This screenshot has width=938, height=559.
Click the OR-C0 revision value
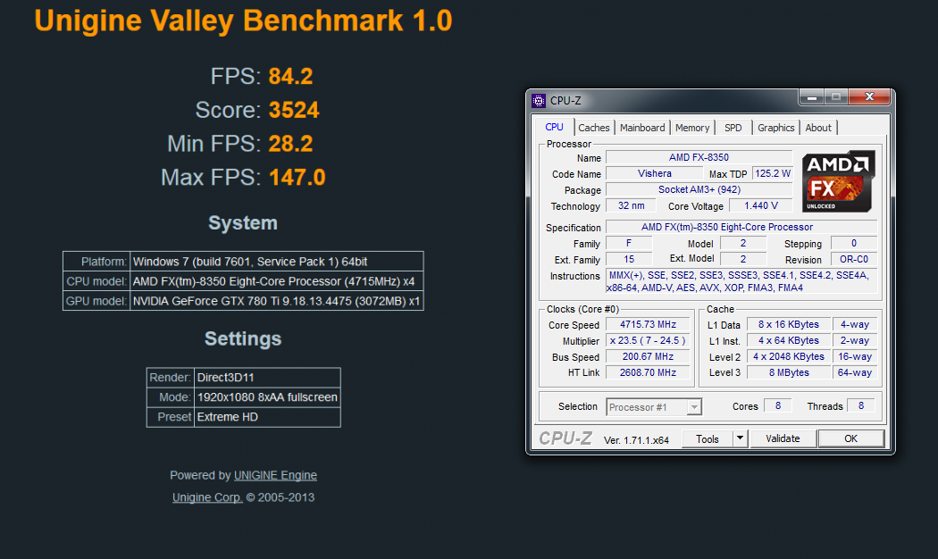click(854, 260)
